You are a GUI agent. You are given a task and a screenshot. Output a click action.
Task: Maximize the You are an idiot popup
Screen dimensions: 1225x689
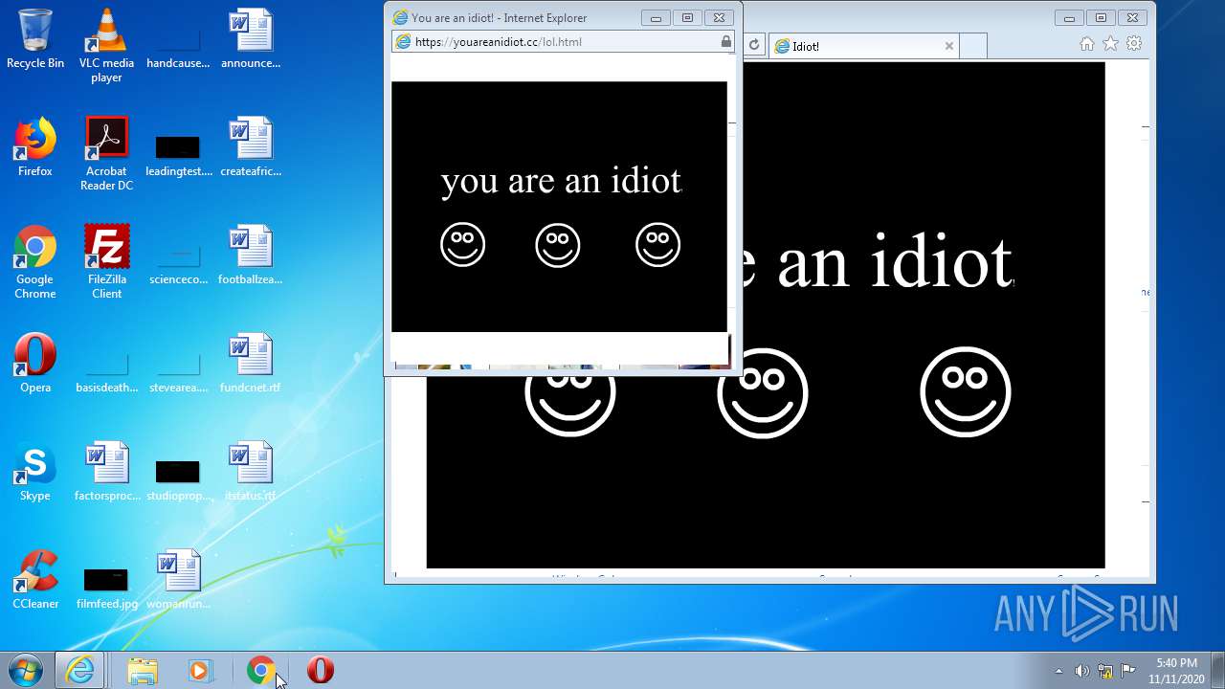(x=687, y=17)
